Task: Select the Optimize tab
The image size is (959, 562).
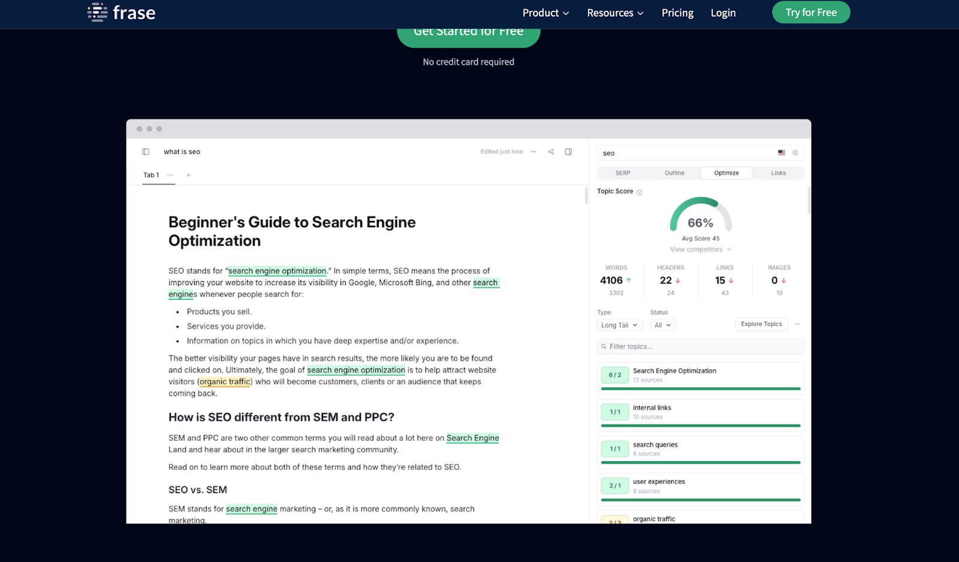Action: point(726,173)
